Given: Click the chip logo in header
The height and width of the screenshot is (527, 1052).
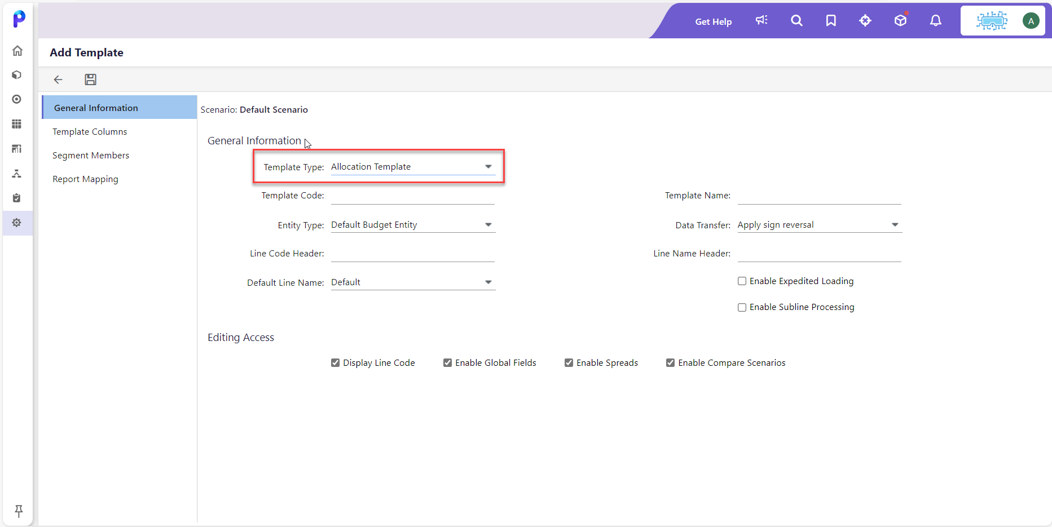Looking at the screenshot, I should click(992, 21).
